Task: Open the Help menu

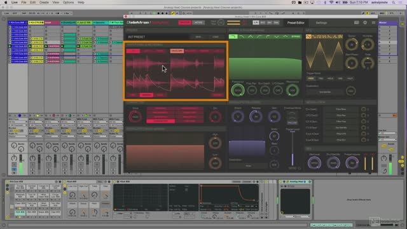Action: [x=81, y=3]
